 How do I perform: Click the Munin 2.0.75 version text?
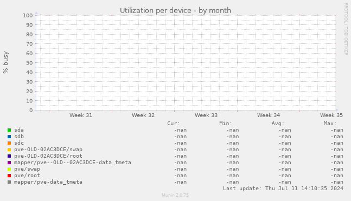point(175,195)
